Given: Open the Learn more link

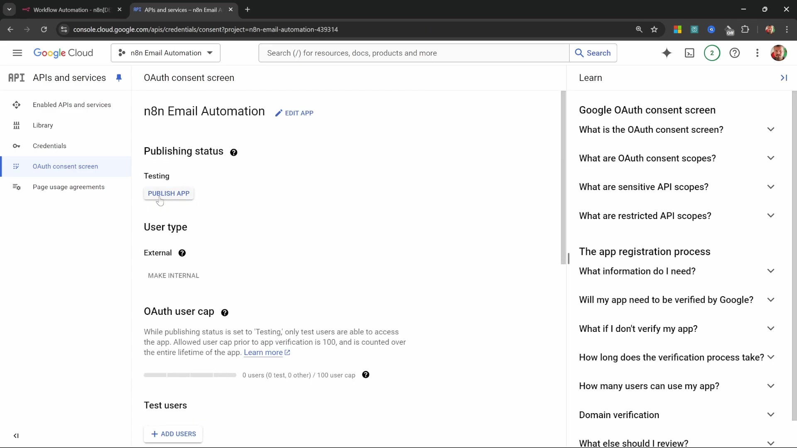Looking at the screenshot, I should 263,353.
